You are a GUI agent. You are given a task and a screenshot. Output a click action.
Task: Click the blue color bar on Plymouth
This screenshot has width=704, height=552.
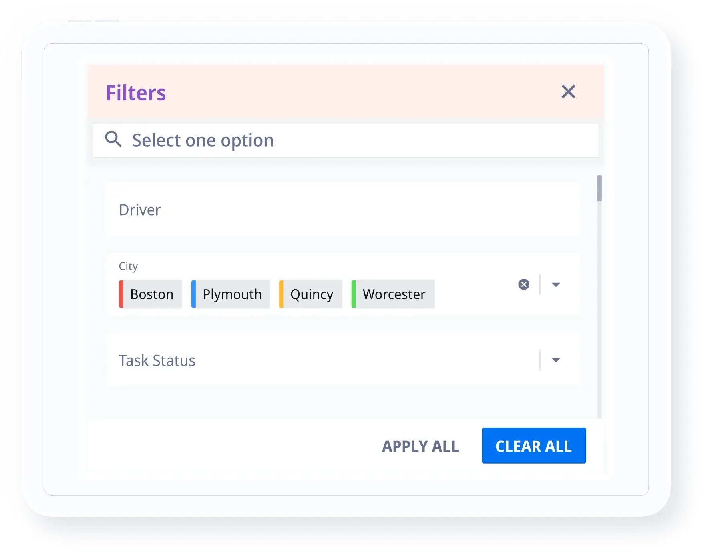pos(193,294)
